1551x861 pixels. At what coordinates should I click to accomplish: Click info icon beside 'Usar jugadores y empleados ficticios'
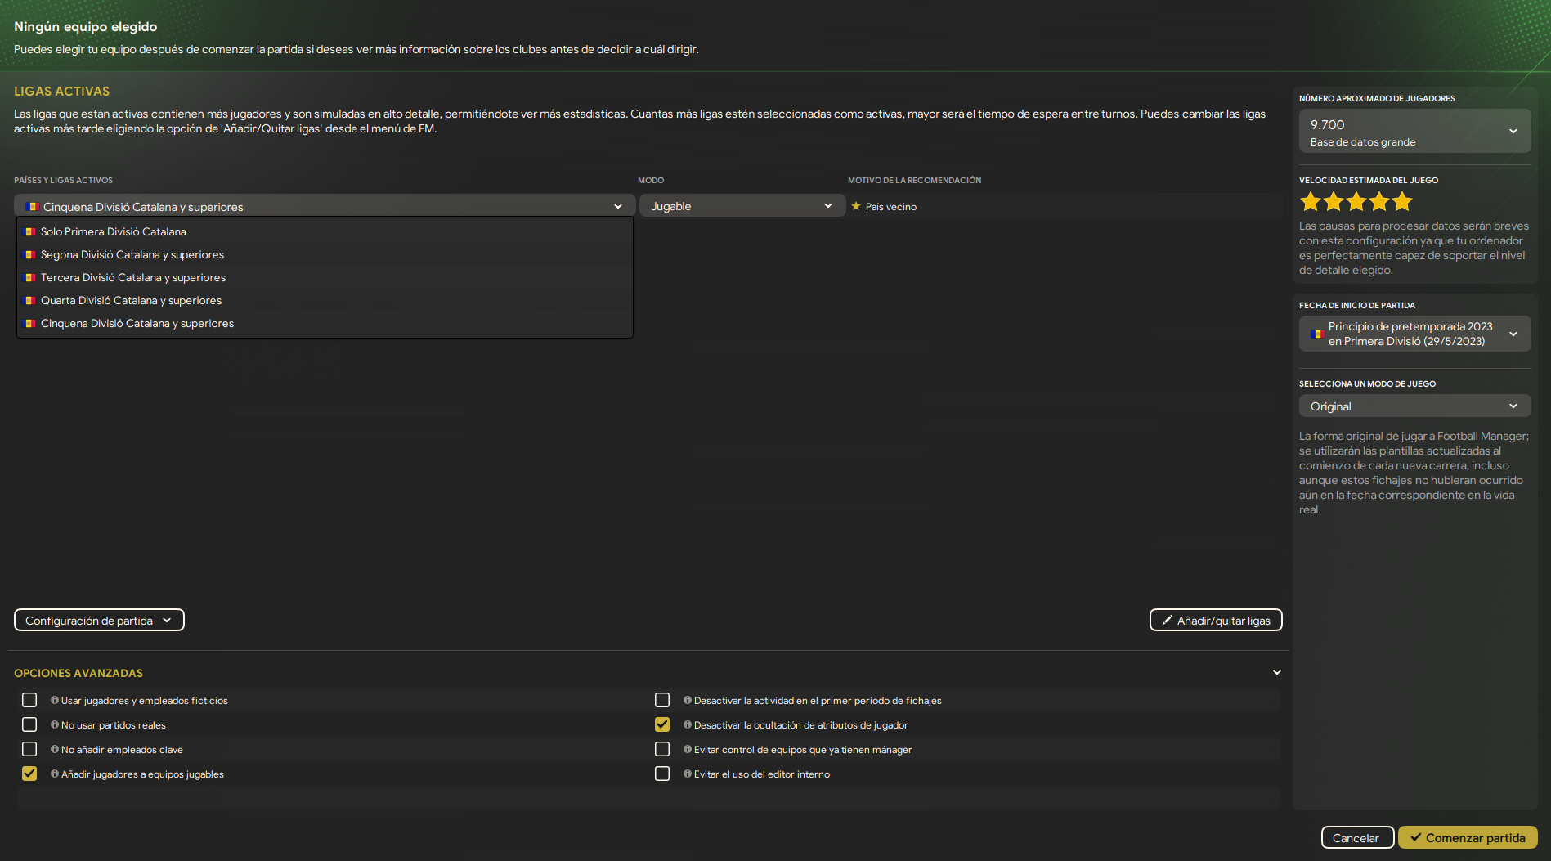click(x=55, y=701)
